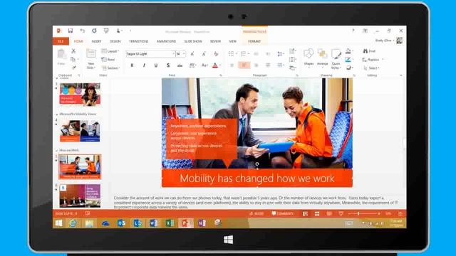
Task: Collapse the Microsoft's Mobility Vision section
Action: [x=57, y=114]
